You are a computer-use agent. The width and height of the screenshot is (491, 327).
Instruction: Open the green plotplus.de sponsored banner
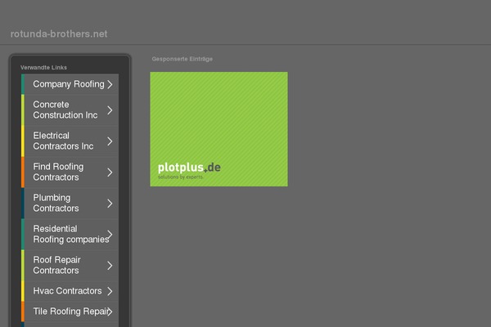[218, 129]
